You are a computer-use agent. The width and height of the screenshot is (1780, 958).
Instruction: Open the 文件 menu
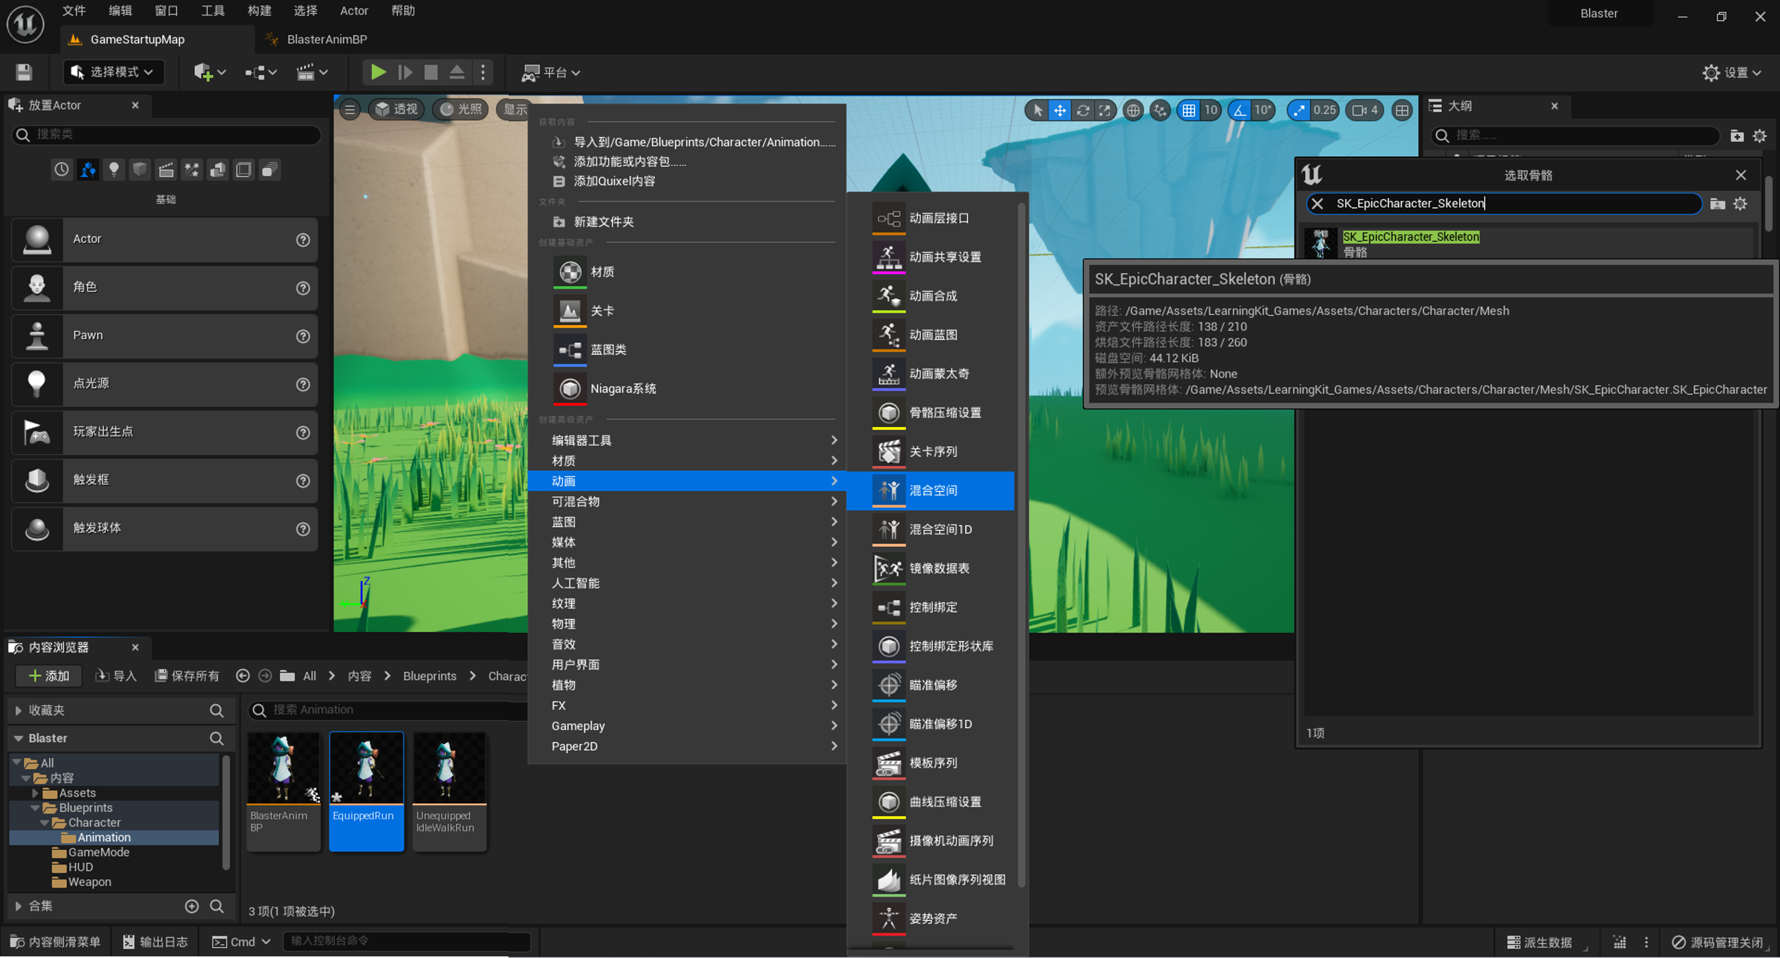[x=74, y=11]
